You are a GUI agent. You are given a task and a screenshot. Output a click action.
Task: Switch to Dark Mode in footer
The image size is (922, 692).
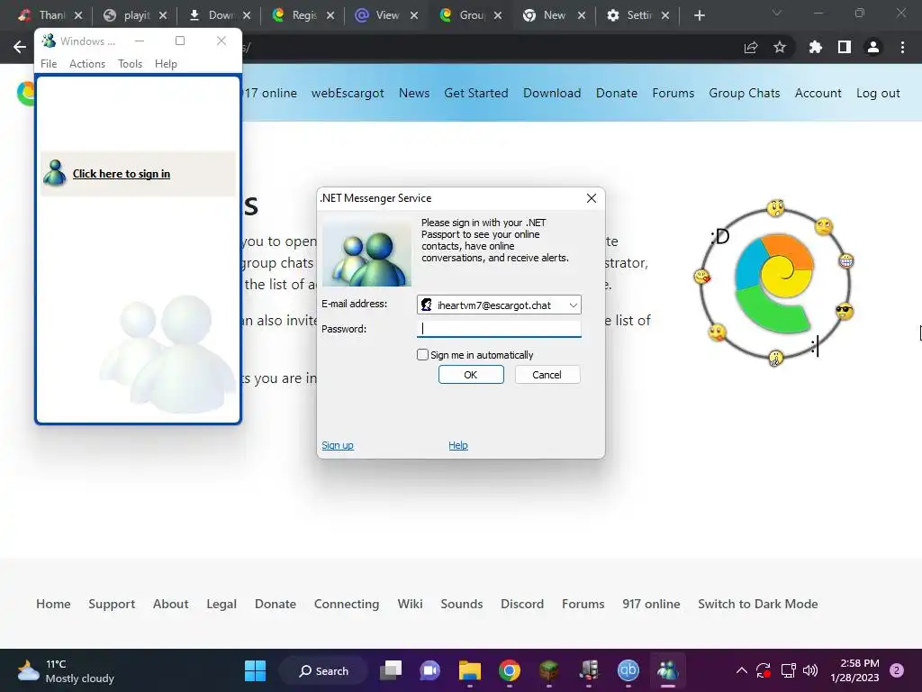point(758,604)
